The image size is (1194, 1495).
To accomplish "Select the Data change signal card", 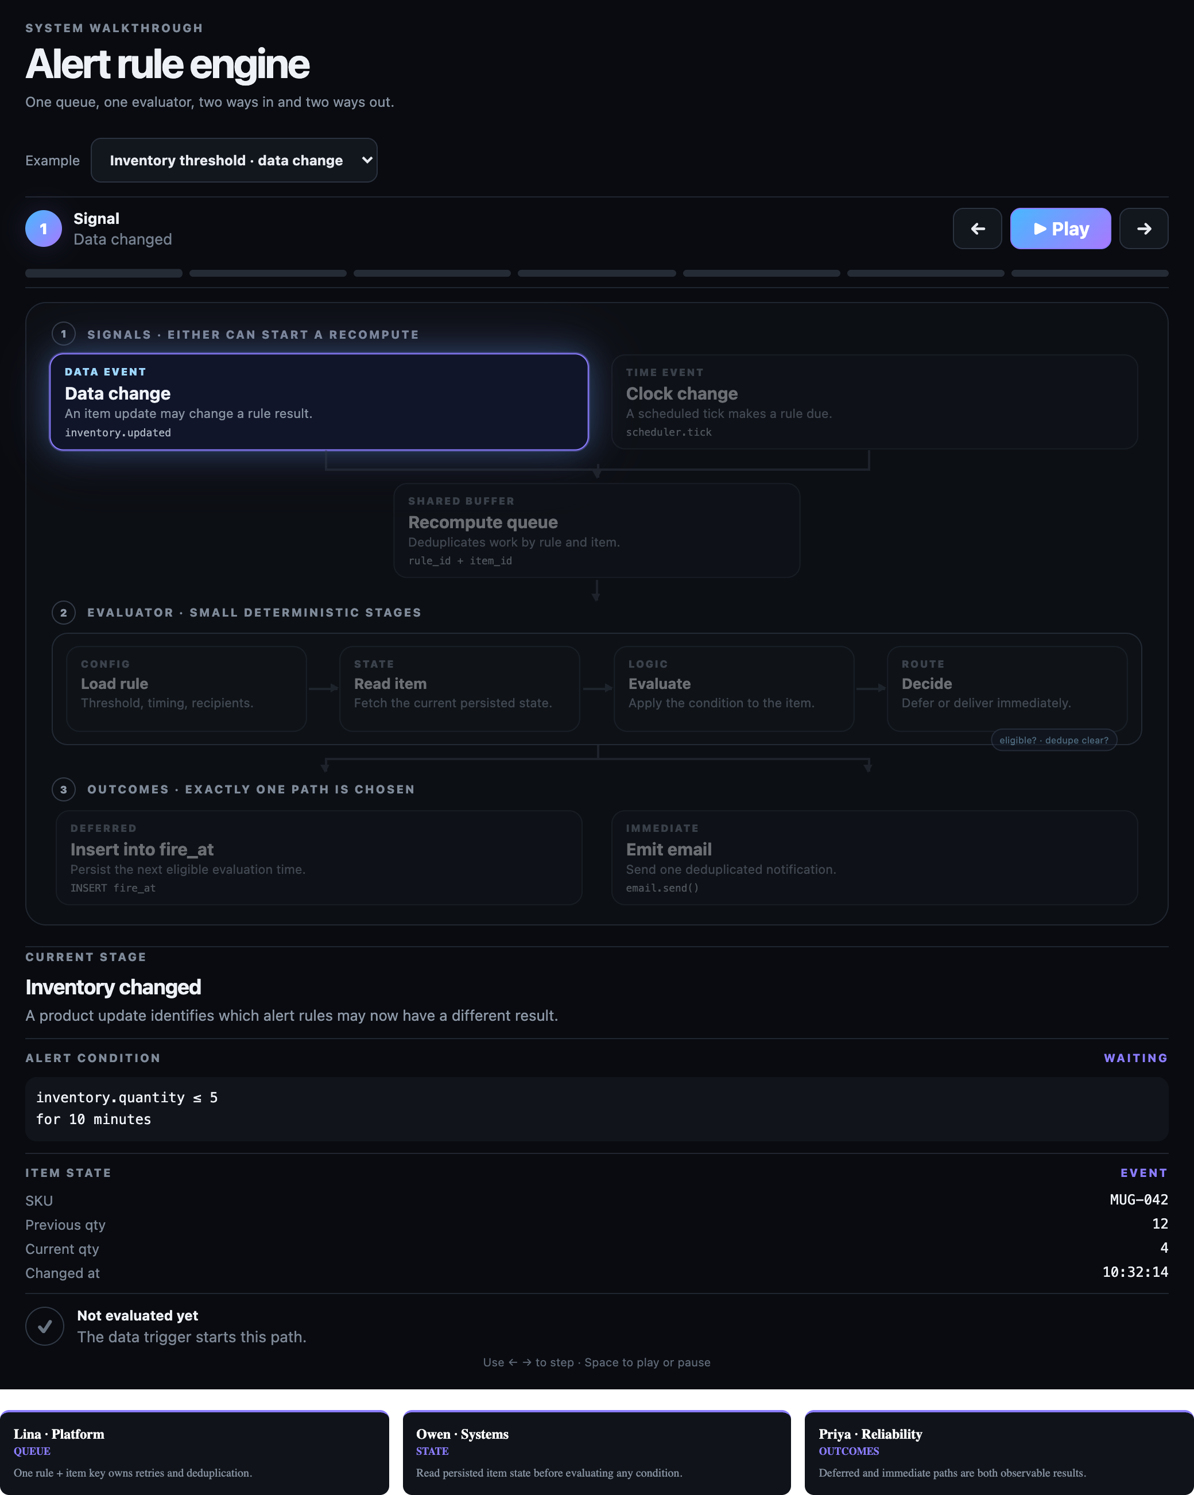I will (x=319, y=402).
